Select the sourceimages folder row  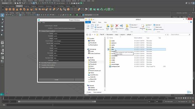[136, 64]
